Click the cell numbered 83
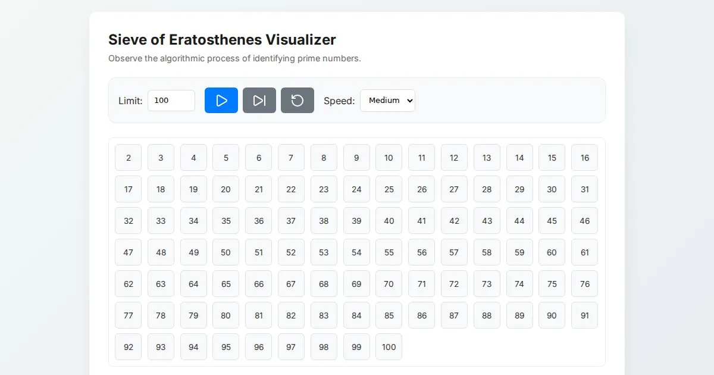This screenshot has width=714, height=375. [324, 315]
